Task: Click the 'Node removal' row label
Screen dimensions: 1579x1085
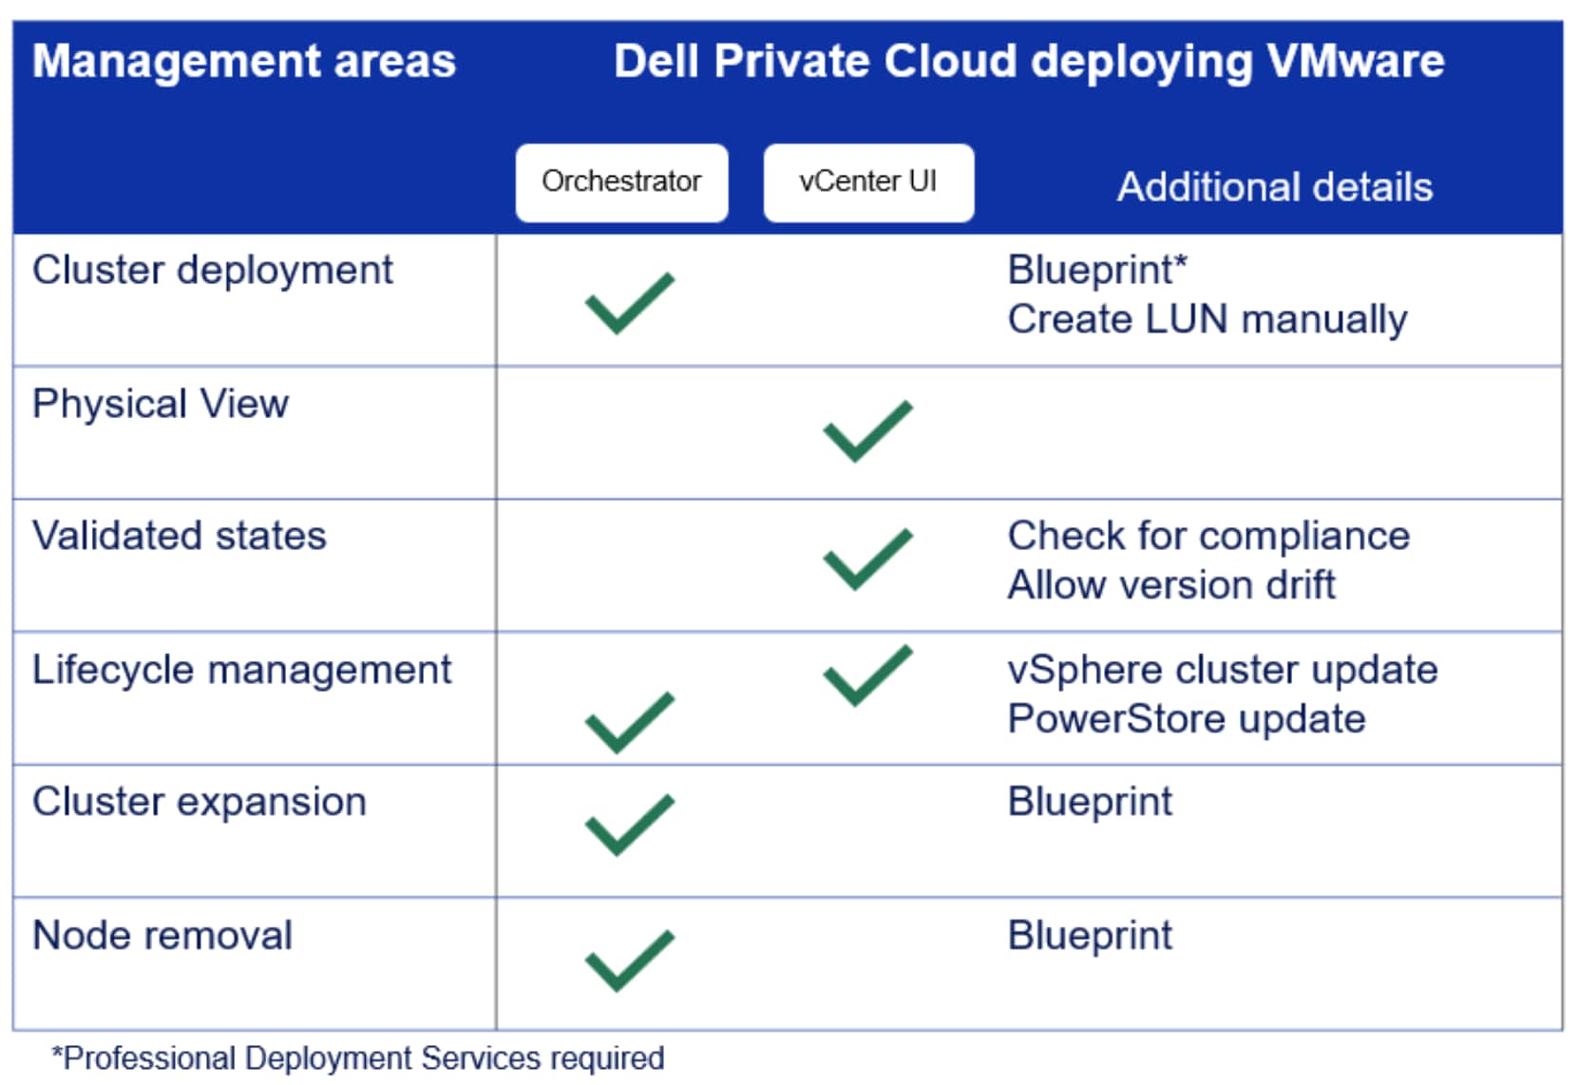Action: (162, 936)
